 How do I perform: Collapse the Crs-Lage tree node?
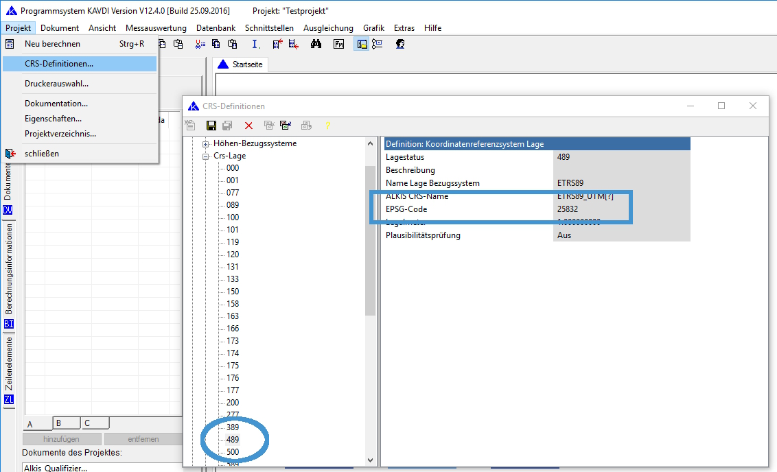pos(205,156)
